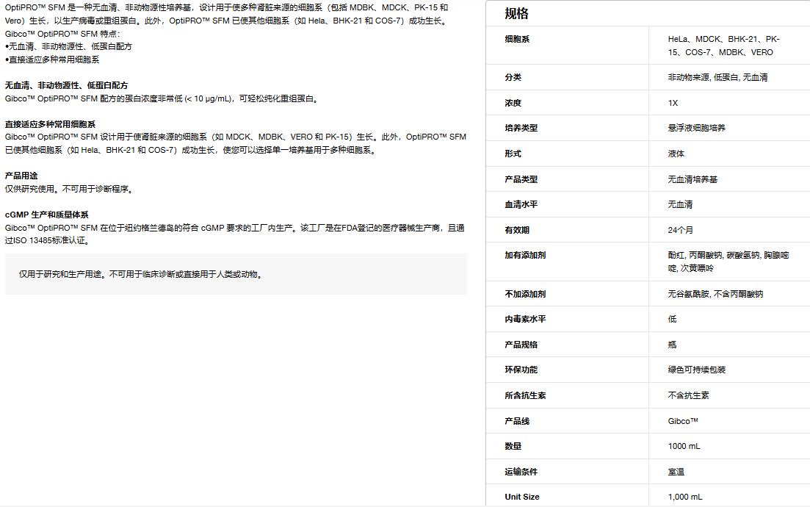Select the 内毒素水平 label
Image resolution: width=810 pixels, height=507 pixels.
tap(525, 320)
